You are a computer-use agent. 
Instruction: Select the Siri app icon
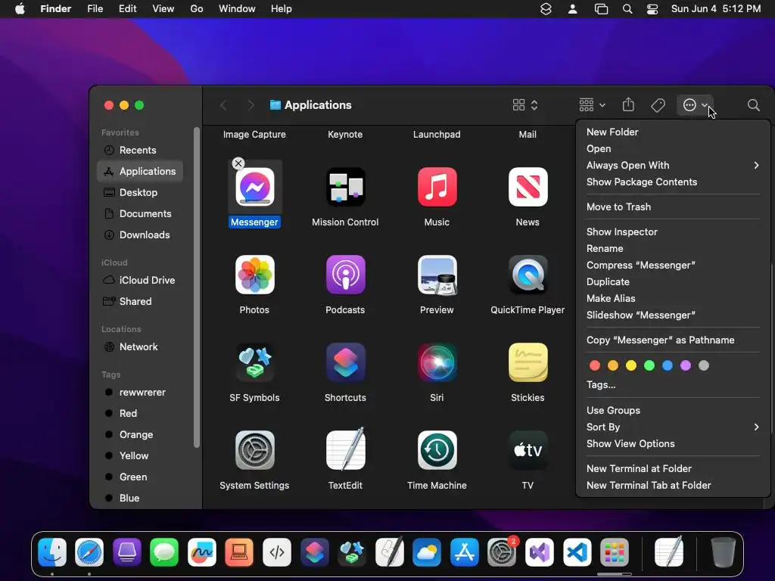(437, 362)
